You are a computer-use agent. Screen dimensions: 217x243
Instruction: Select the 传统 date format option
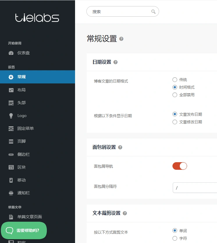point(175,80)
